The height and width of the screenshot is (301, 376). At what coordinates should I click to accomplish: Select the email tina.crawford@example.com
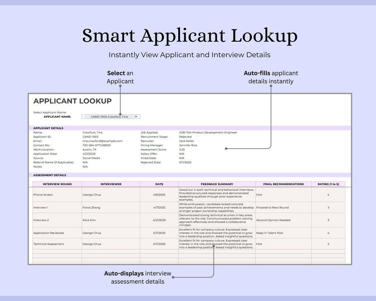point(102,141)
